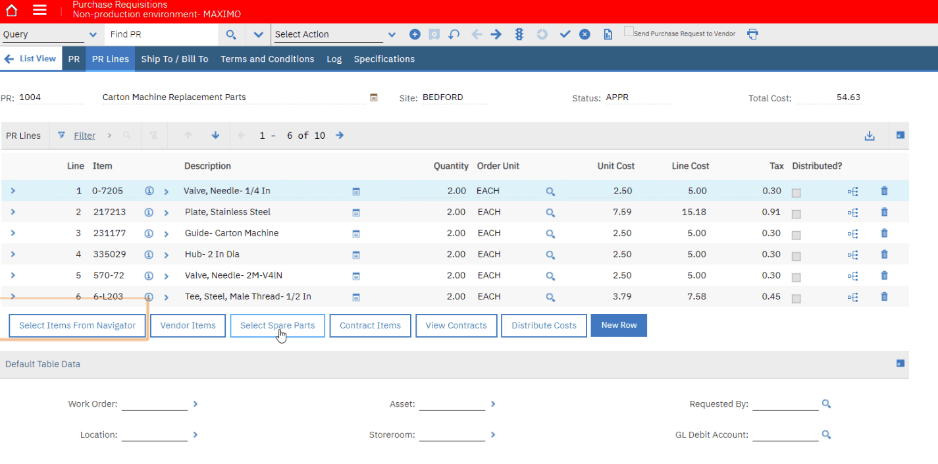Open the hamburger navigation menu
The width and height of the screenshot is (938, 464).
pyautogui.click(x=39, y=10)
